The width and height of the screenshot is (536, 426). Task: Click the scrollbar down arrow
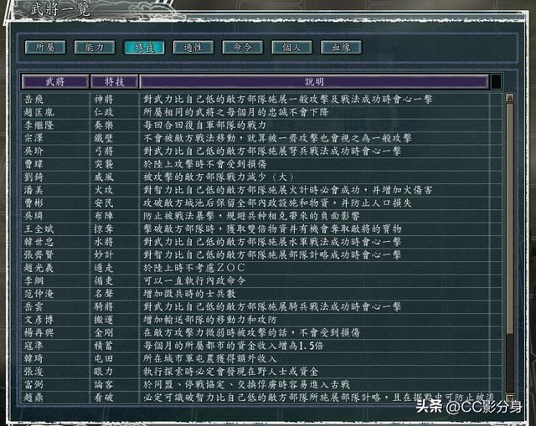point(510,398)
